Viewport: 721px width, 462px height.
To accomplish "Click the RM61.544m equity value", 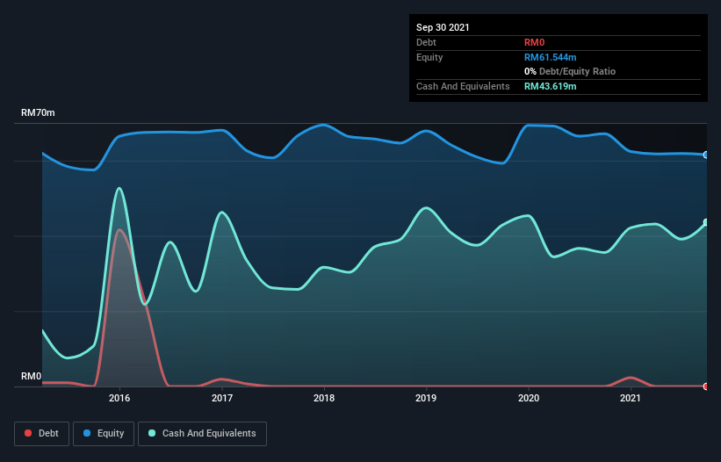I will coord(551,57).
